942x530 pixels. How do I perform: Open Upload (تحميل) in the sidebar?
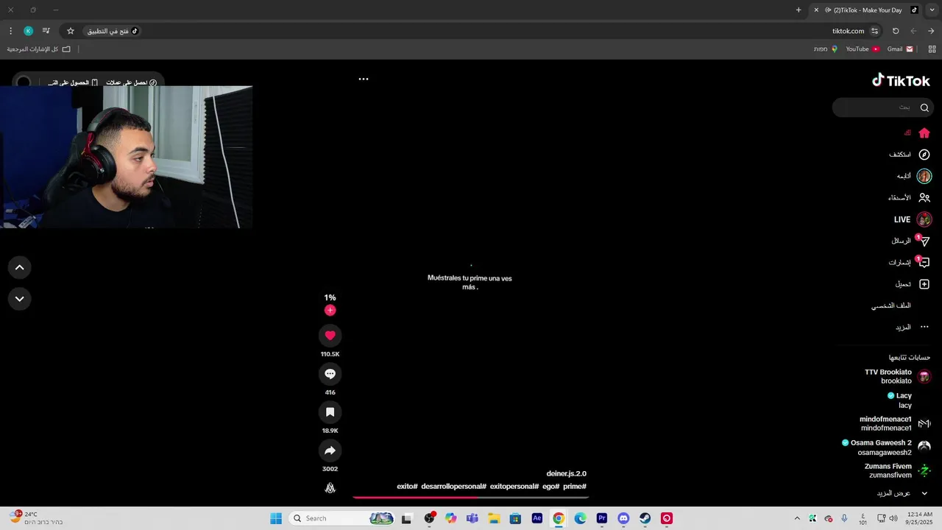[912, 284]
